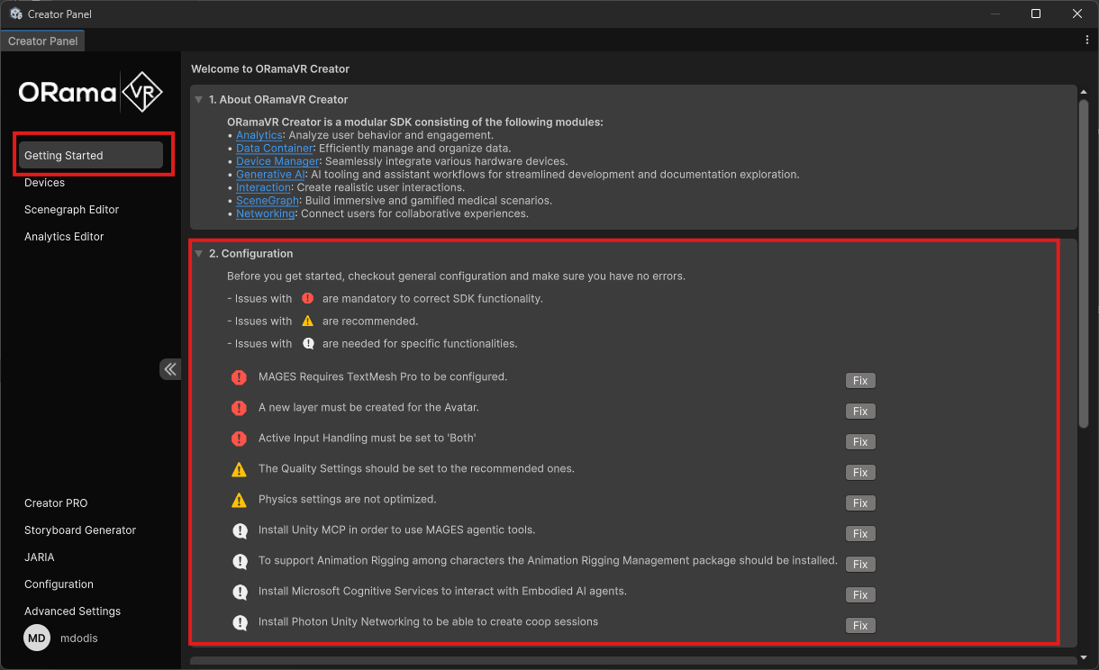Click the vertical scrollbar thumb
Image resolution: width=1099 pixels, height=670 pixels.
[1084, 263]
